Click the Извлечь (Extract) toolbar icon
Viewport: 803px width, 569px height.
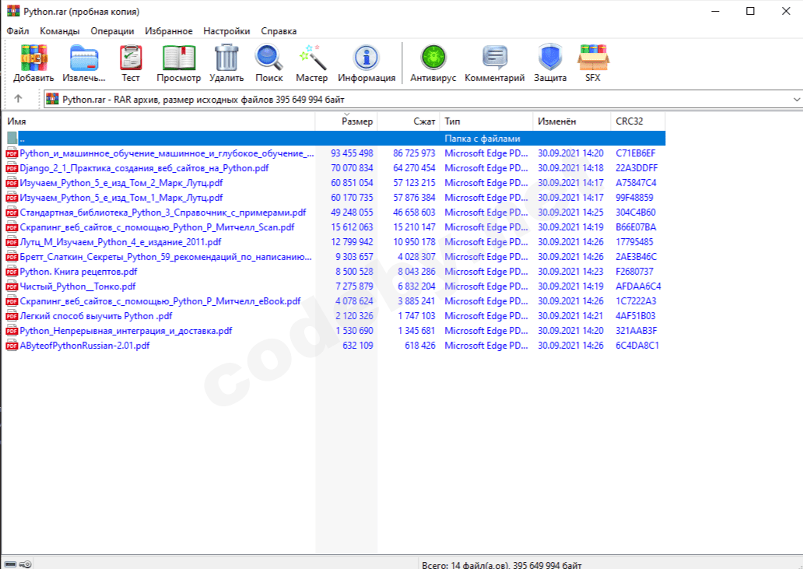click(84, 58)
